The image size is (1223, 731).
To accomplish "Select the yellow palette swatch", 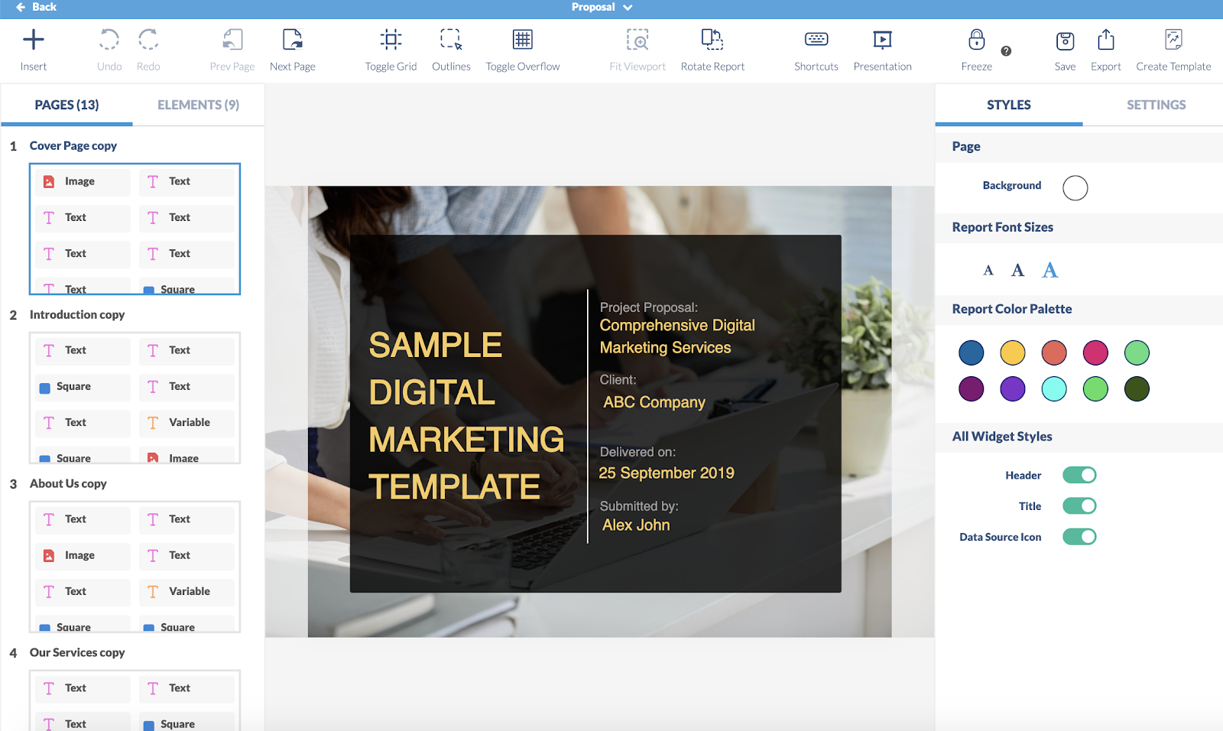I will [1012, 353].
